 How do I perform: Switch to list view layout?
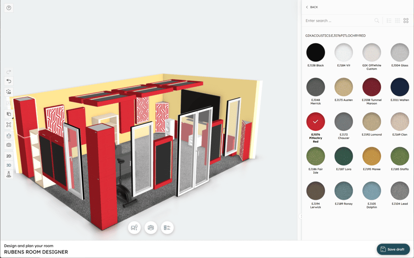click(x=389, y=21)
